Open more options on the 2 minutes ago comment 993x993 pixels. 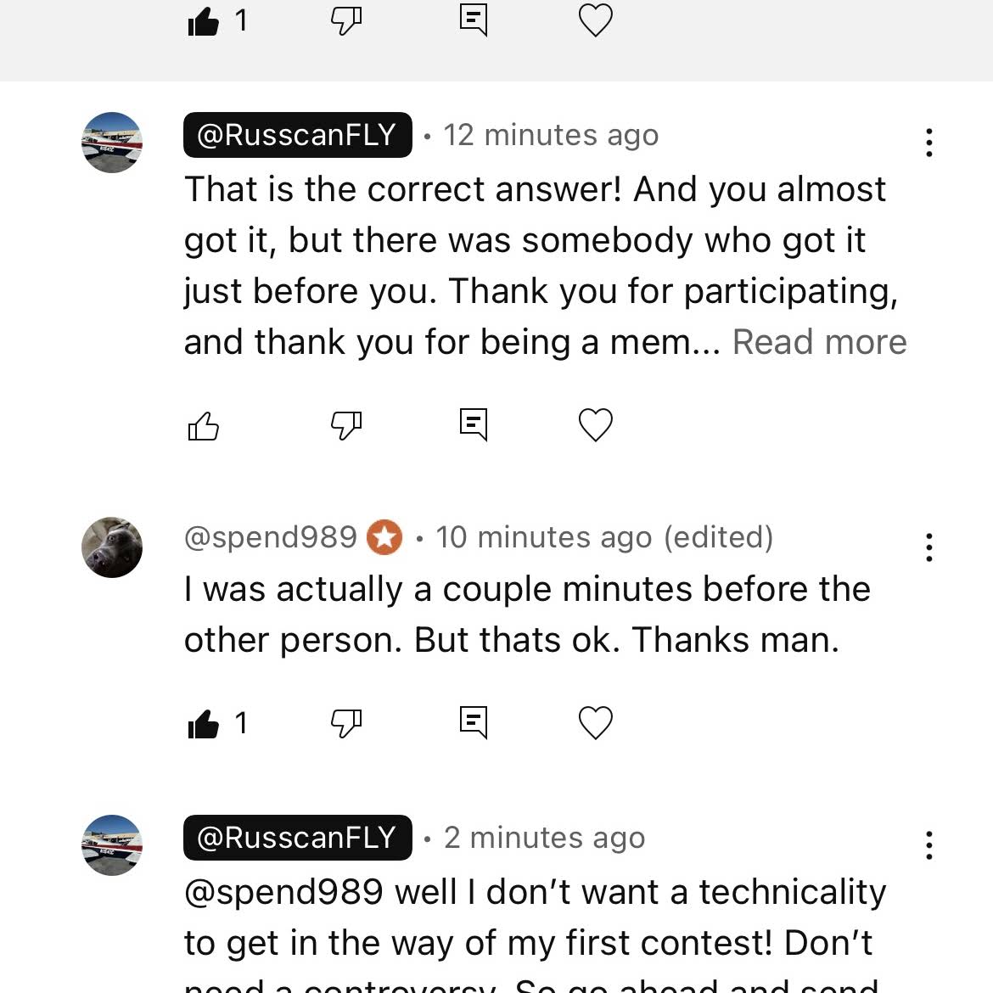pyautogui.click(x=929, y=845)
